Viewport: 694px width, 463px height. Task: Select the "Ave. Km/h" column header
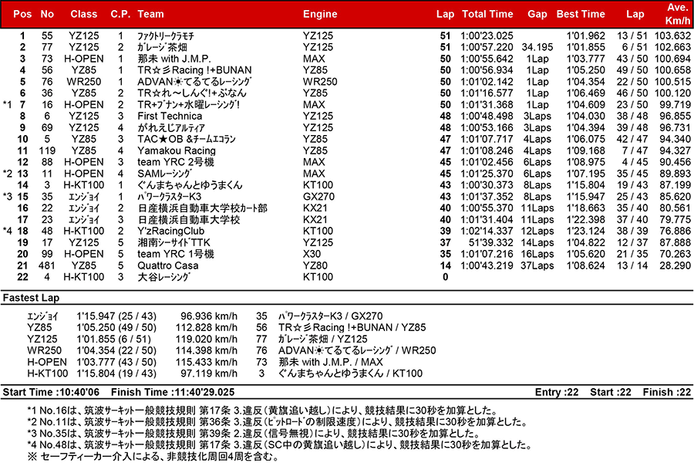pyautogui.click(x=678, y=14)
